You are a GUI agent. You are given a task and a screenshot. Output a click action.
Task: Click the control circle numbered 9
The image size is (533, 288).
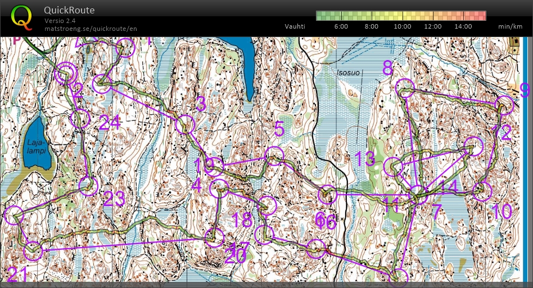coord(504,104)
